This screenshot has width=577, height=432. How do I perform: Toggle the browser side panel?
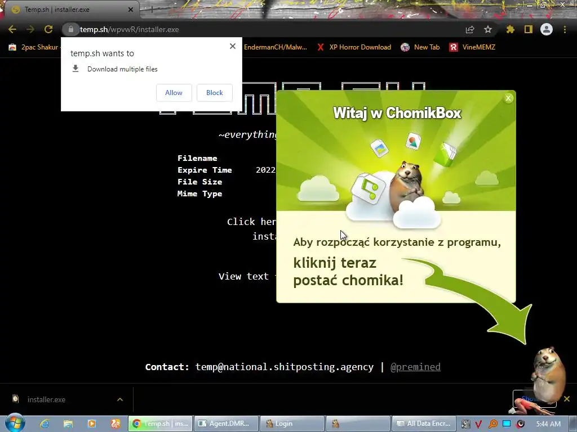point(529,29)
